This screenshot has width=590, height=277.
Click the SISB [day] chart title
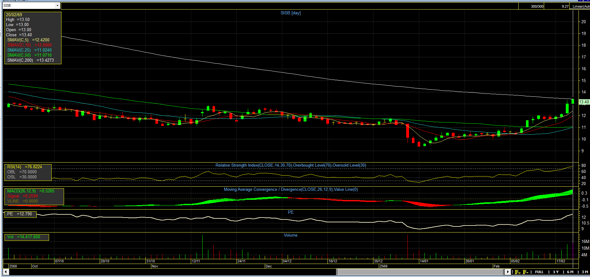click(291, 13)
